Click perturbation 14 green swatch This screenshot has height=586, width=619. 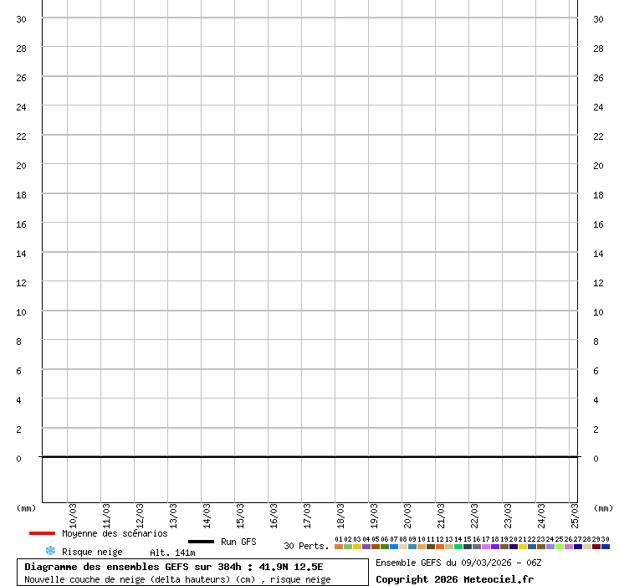coord(458,547)
